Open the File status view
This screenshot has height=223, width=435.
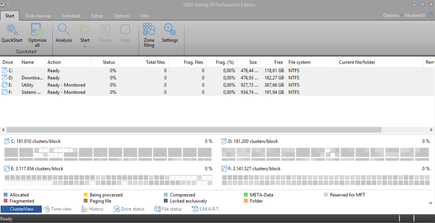(x=168, y=209)
